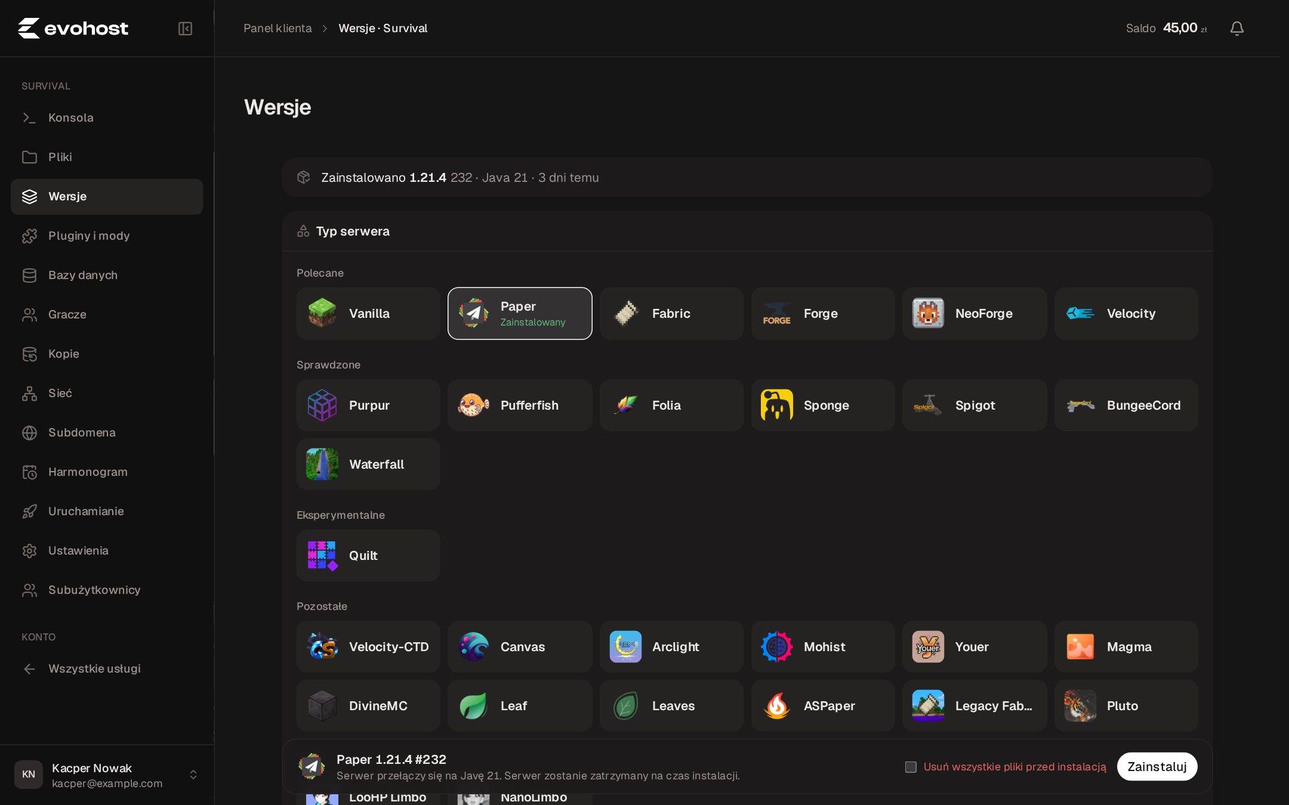Click the "Typ serwera" heading

pyautogui.click(x=353, y=231)
